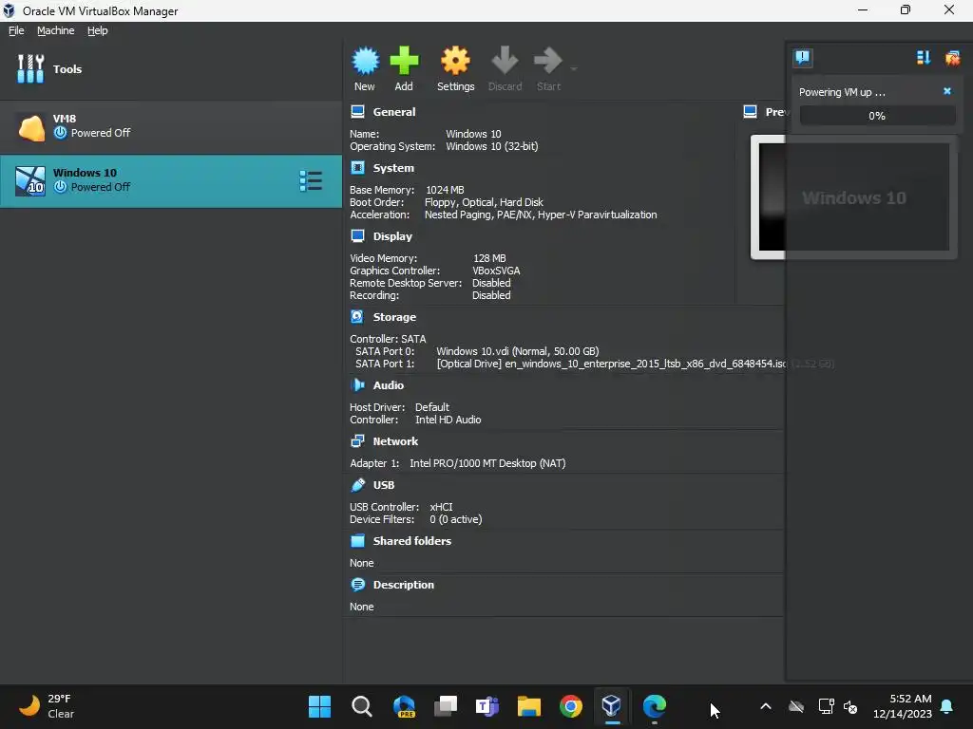The image size is (973, 729).
Task: Click the 1024 MB base memory value
Action: point(445,190)
